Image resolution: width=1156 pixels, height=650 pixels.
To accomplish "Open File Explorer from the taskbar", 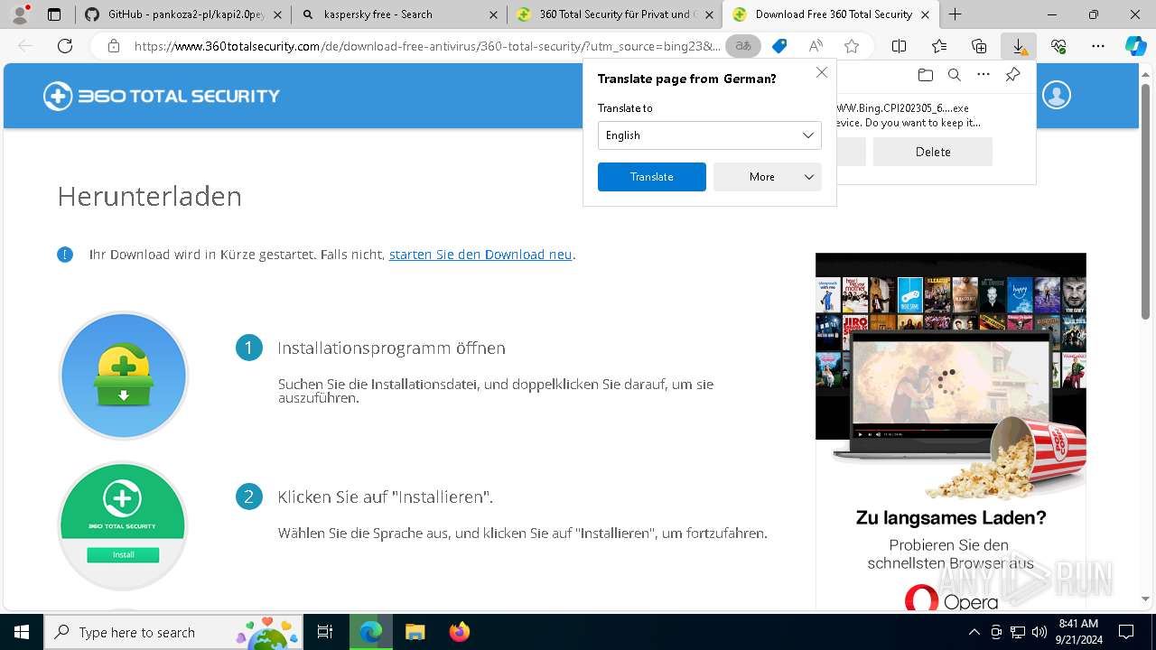I will pos(415,632).
